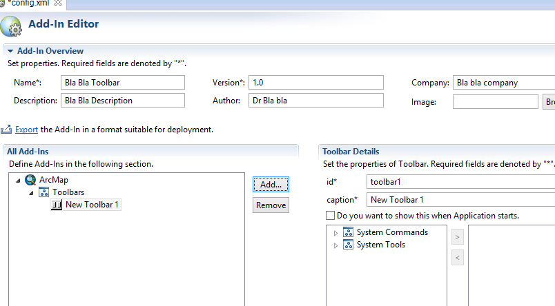
Task: Close the config.xml tab
Action: 58,3
